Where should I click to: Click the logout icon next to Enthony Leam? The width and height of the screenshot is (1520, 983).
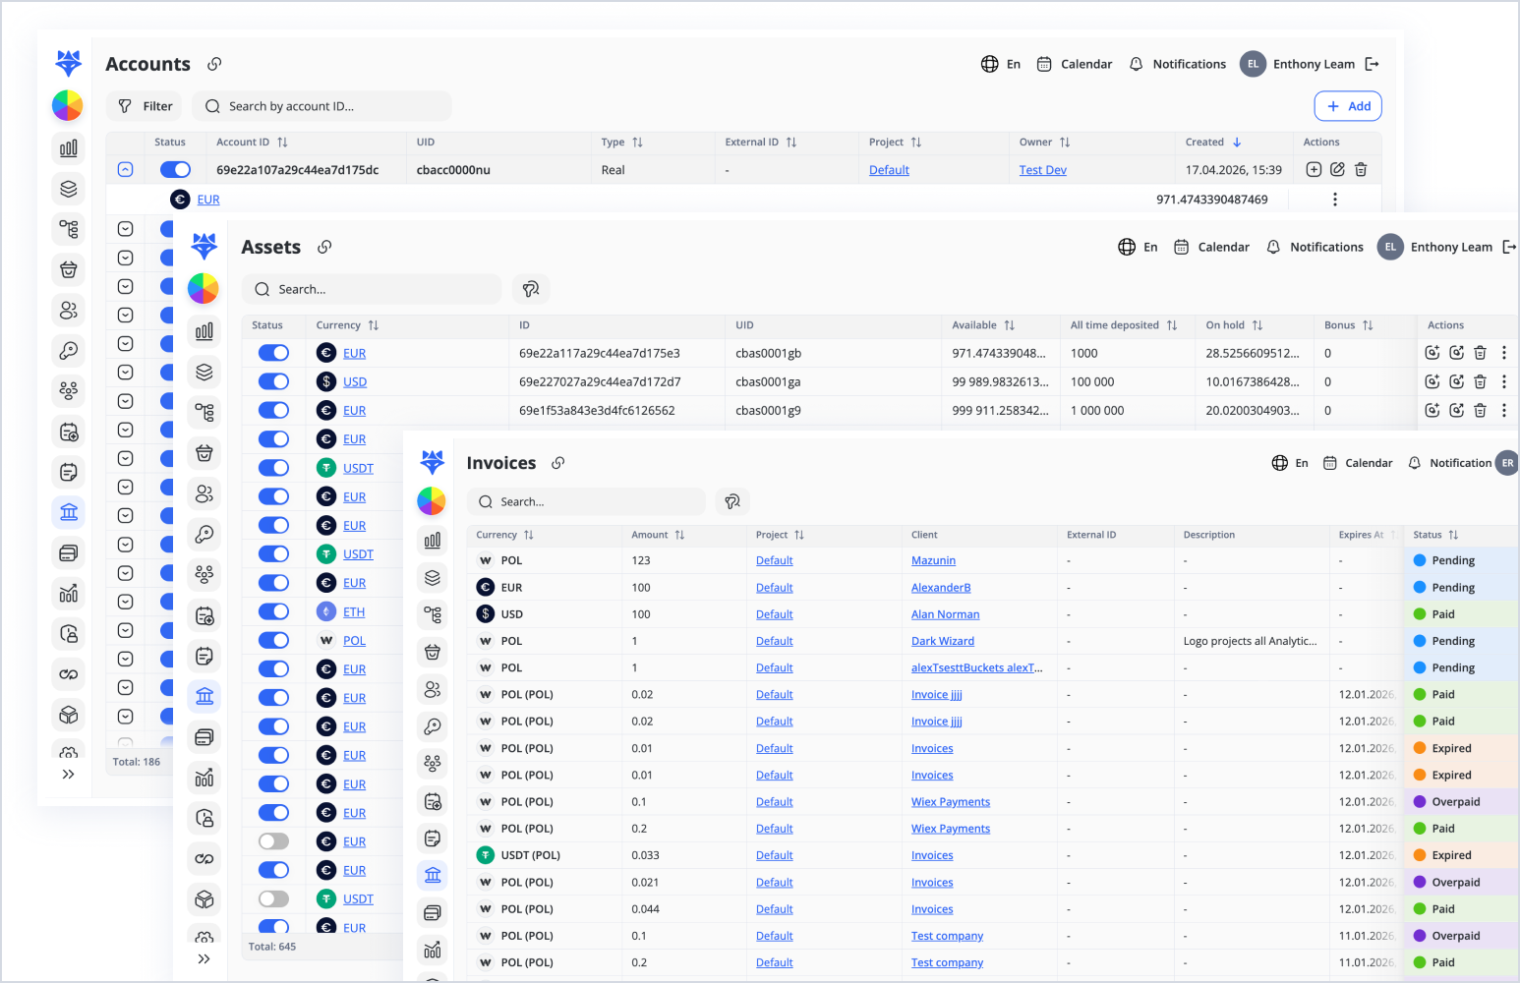click(x=1373, y=64)
